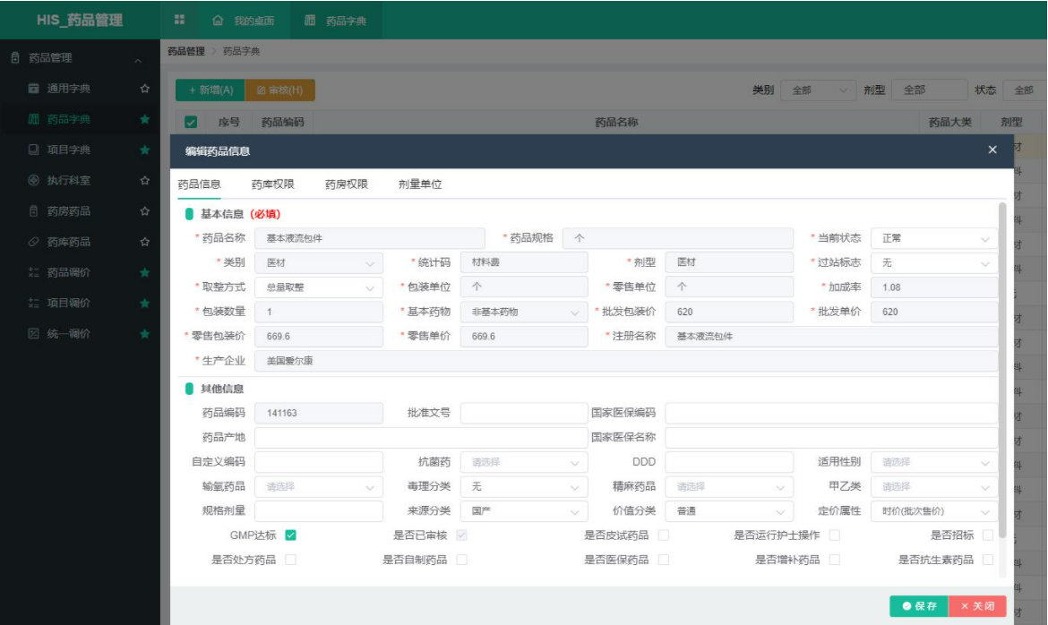Switch to the 药库权限 tab
The image size is (1048, 625).
272,184
